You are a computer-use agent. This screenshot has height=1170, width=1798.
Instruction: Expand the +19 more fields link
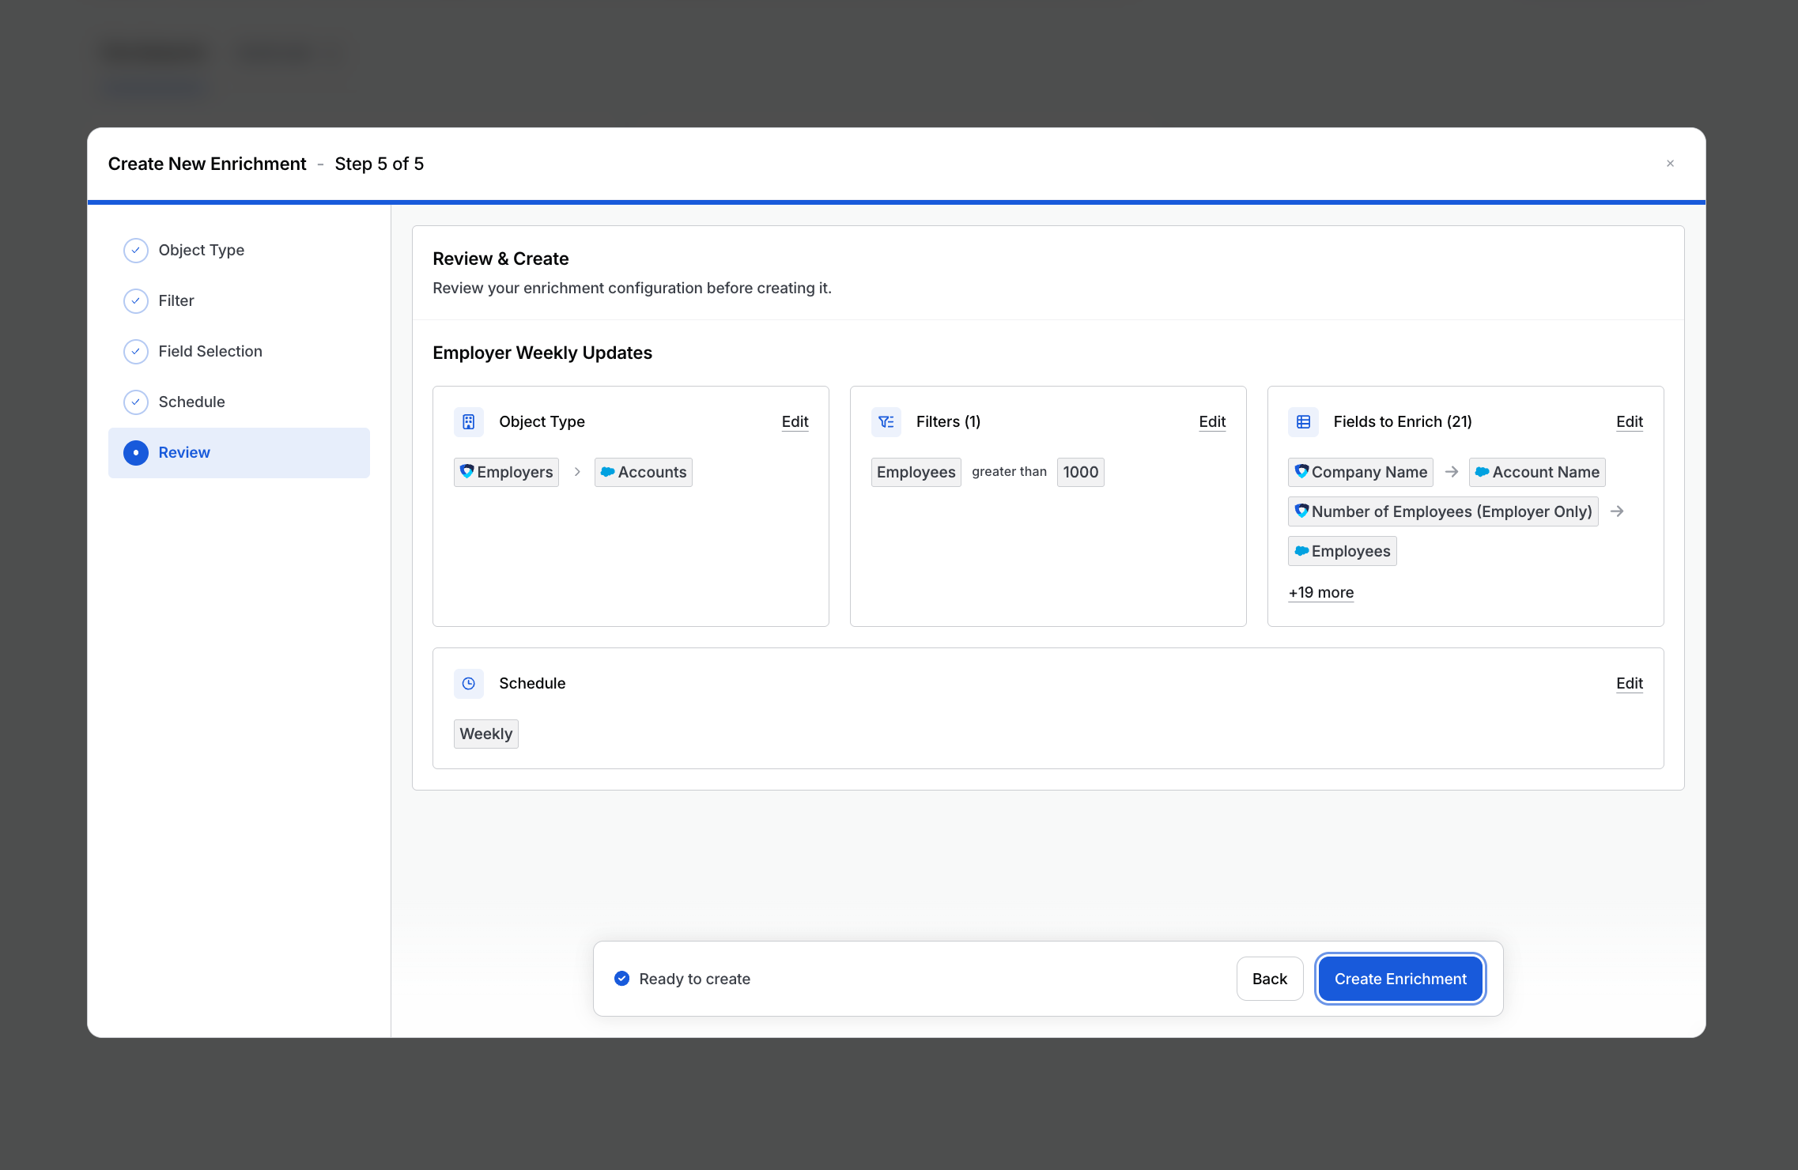(1321, 593)
